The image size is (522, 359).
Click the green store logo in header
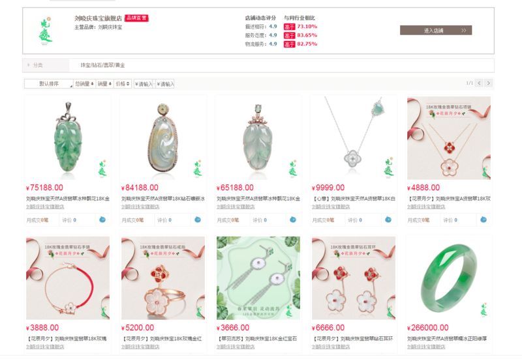(46, 31)
